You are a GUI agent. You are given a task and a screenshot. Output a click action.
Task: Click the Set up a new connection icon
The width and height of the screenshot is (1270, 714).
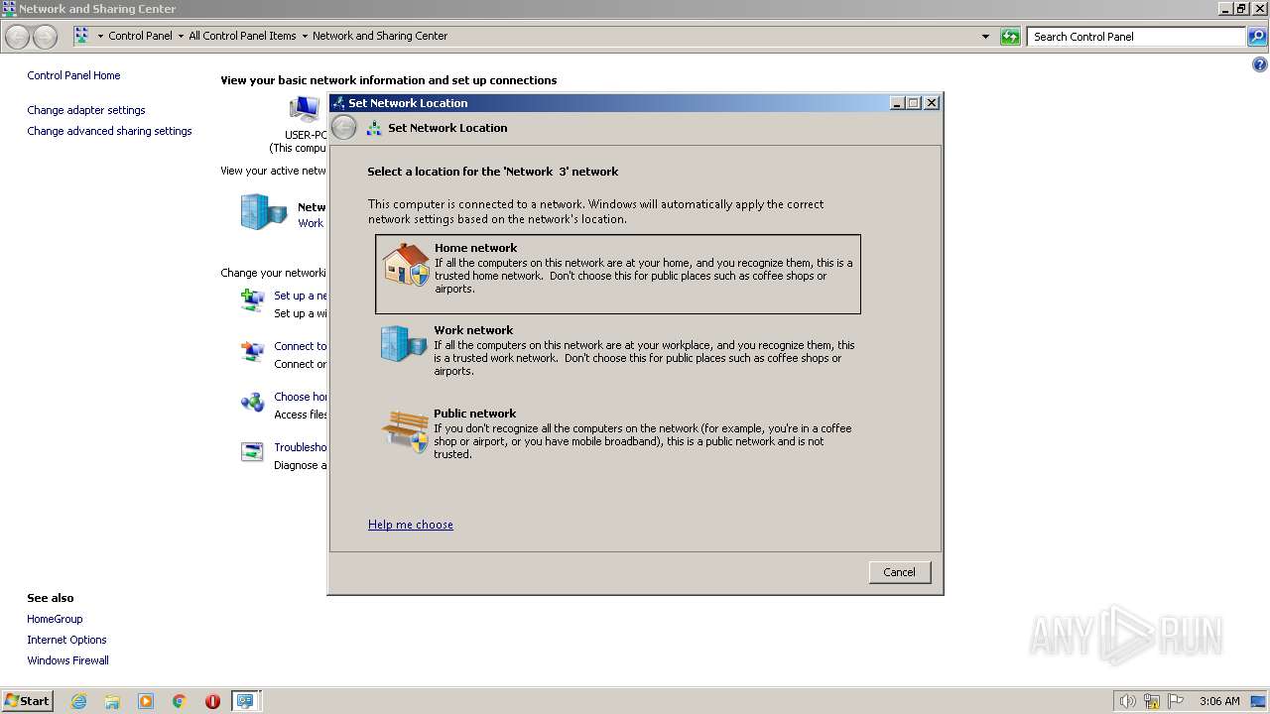point(252,299)
